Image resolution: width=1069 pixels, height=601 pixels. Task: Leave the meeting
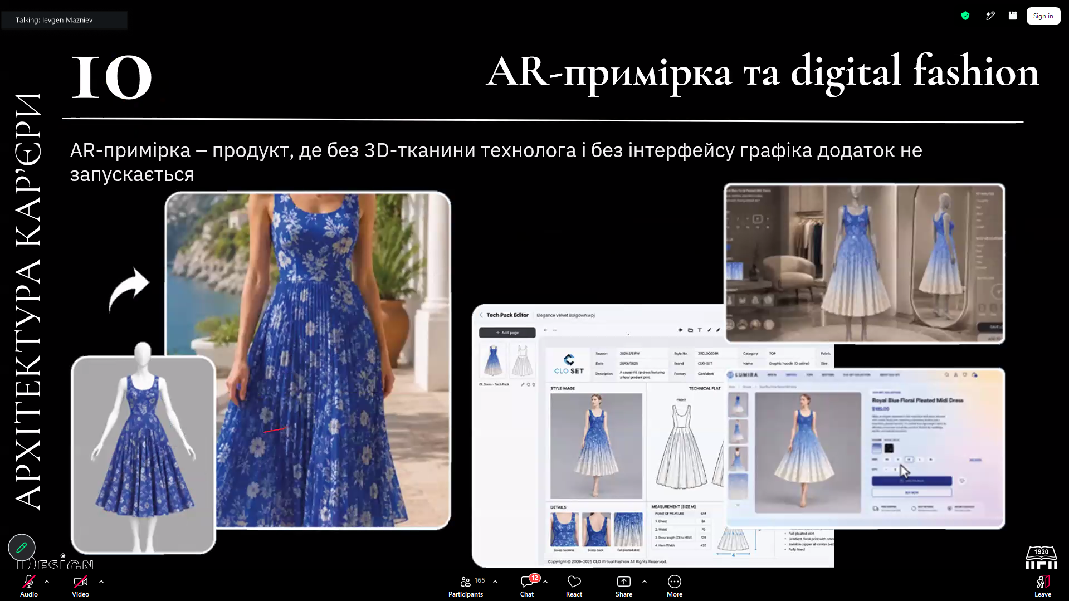tap(1043, 586)
